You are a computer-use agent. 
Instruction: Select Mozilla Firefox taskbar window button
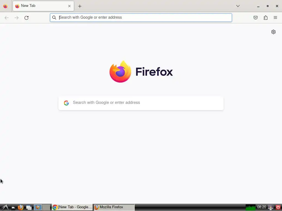pos(114,207)
